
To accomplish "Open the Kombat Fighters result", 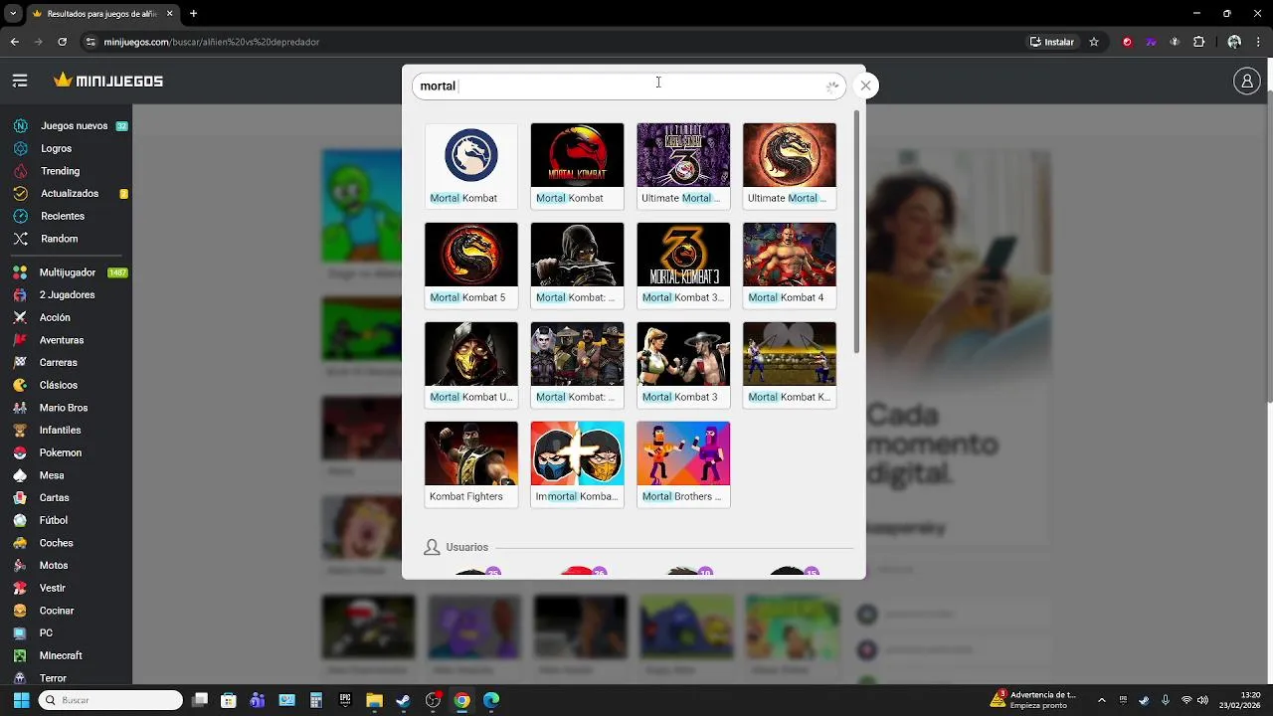I will (x=471, y=463).
